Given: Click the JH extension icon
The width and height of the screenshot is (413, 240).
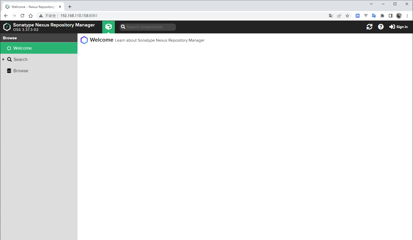Looking at the screenshot, I should coord(358,16).
